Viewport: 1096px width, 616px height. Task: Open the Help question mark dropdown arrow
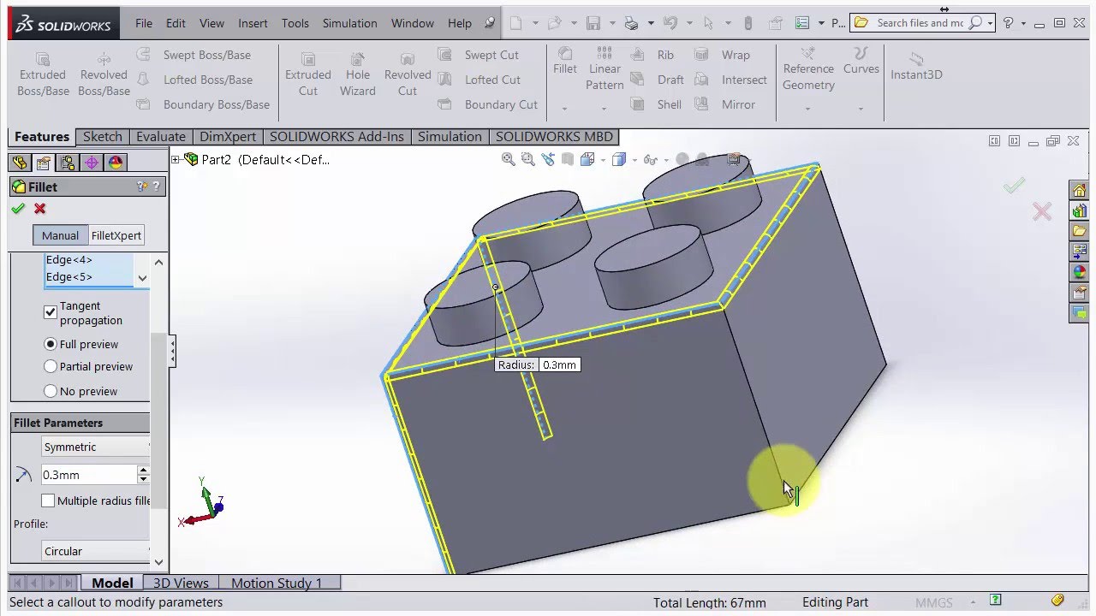click(1024, 23)
